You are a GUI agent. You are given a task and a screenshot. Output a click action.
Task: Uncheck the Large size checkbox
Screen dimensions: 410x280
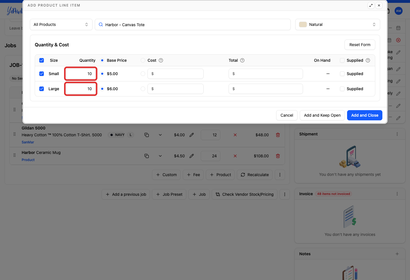tap(42, 89)
